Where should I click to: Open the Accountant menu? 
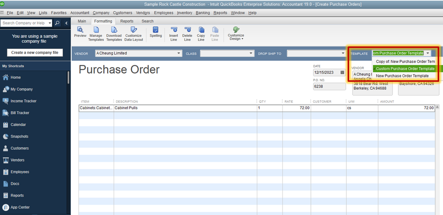click(80, 13)
